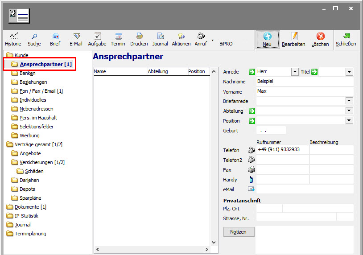Open the Termin calendar icon

click(x=118, y=36)
